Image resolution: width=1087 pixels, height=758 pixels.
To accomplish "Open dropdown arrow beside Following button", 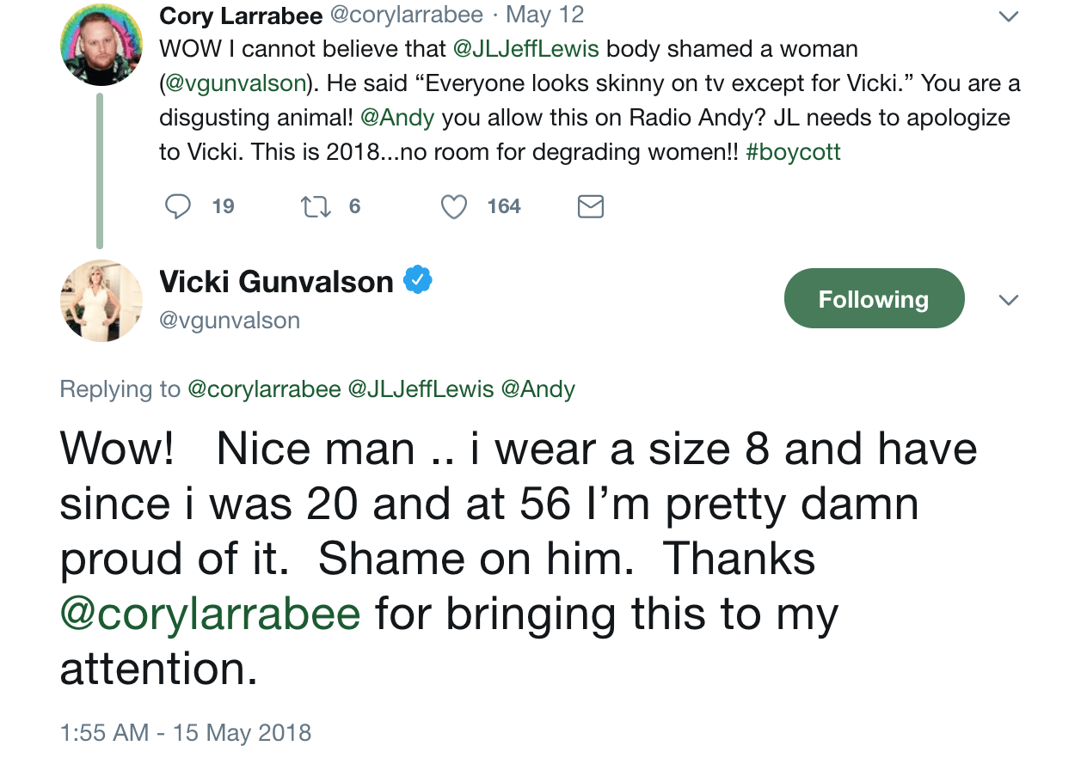I will click(x=1008, y=300).
